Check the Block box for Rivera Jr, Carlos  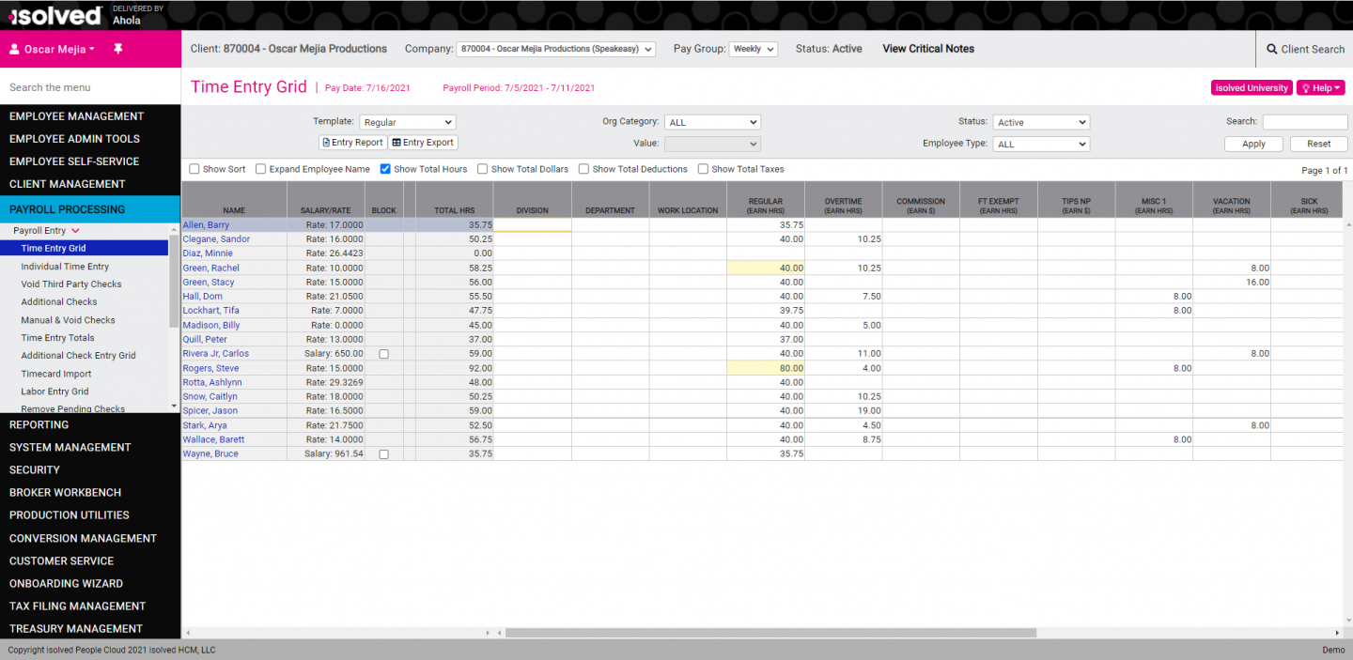pos(383,354)
